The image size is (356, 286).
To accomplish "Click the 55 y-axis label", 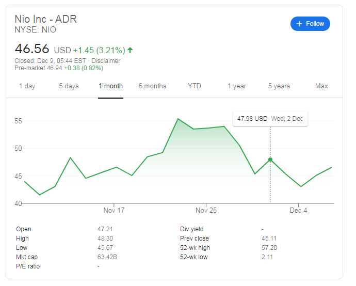I will pos(18,121).
